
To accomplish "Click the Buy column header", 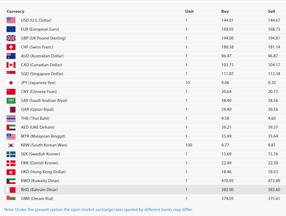I will [225, 11].
